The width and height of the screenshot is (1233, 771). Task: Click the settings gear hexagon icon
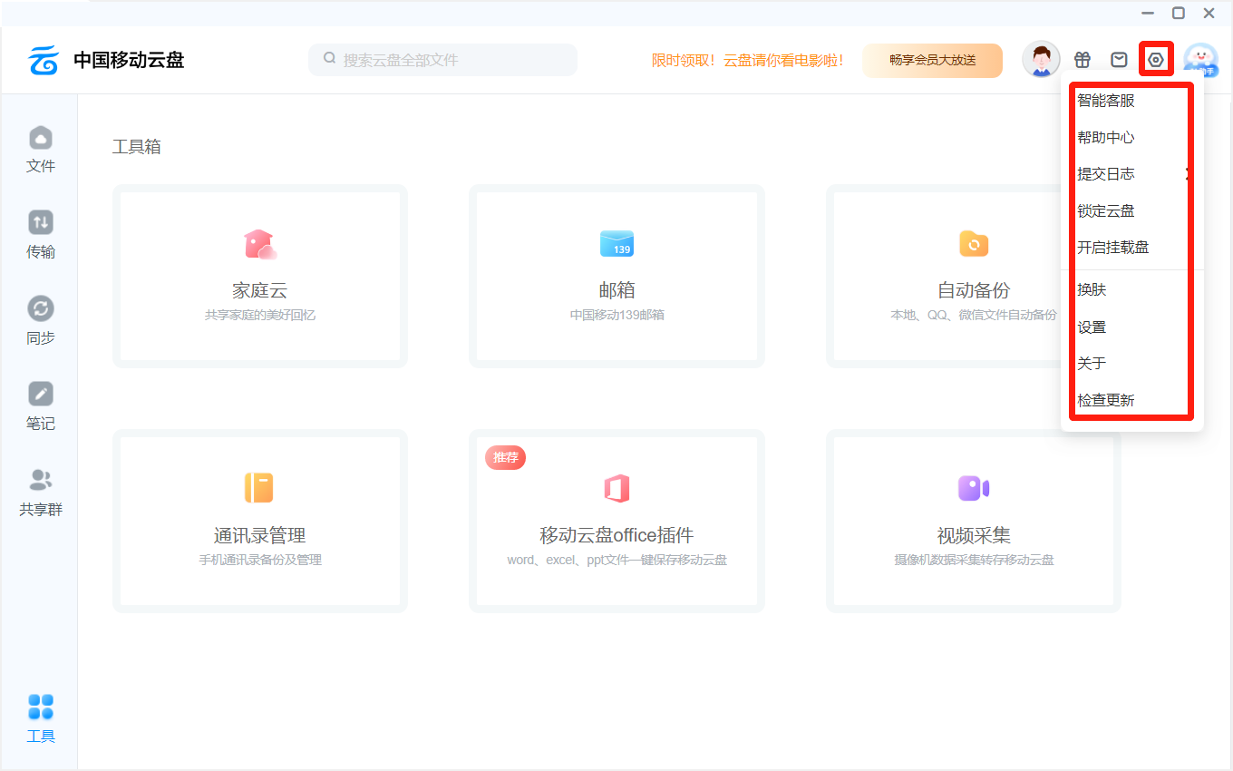1156,60
